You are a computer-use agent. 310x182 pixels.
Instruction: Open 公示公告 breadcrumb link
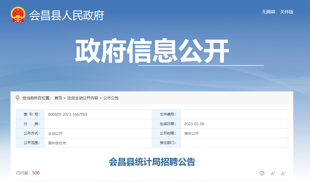coord(111,98)
